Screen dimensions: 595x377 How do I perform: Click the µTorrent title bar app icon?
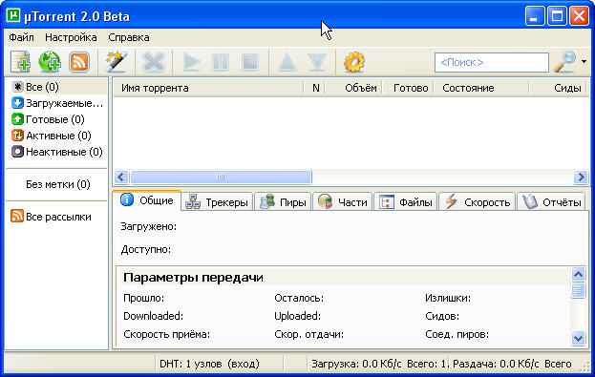click(13, 15)
